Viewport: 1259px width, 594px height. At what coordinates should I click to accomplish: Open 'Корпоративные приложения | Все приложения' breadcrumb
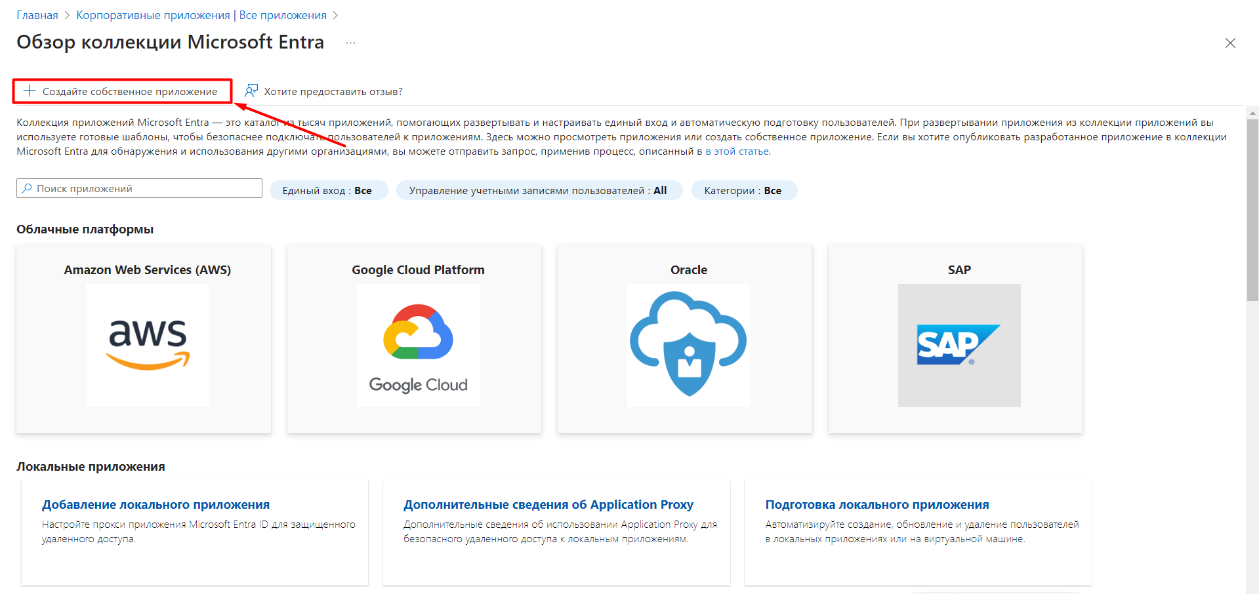pyautogui.click(x=201, y=15)
